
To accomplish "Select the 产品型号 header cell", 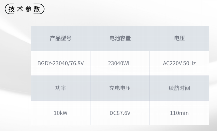I will 61,38.
